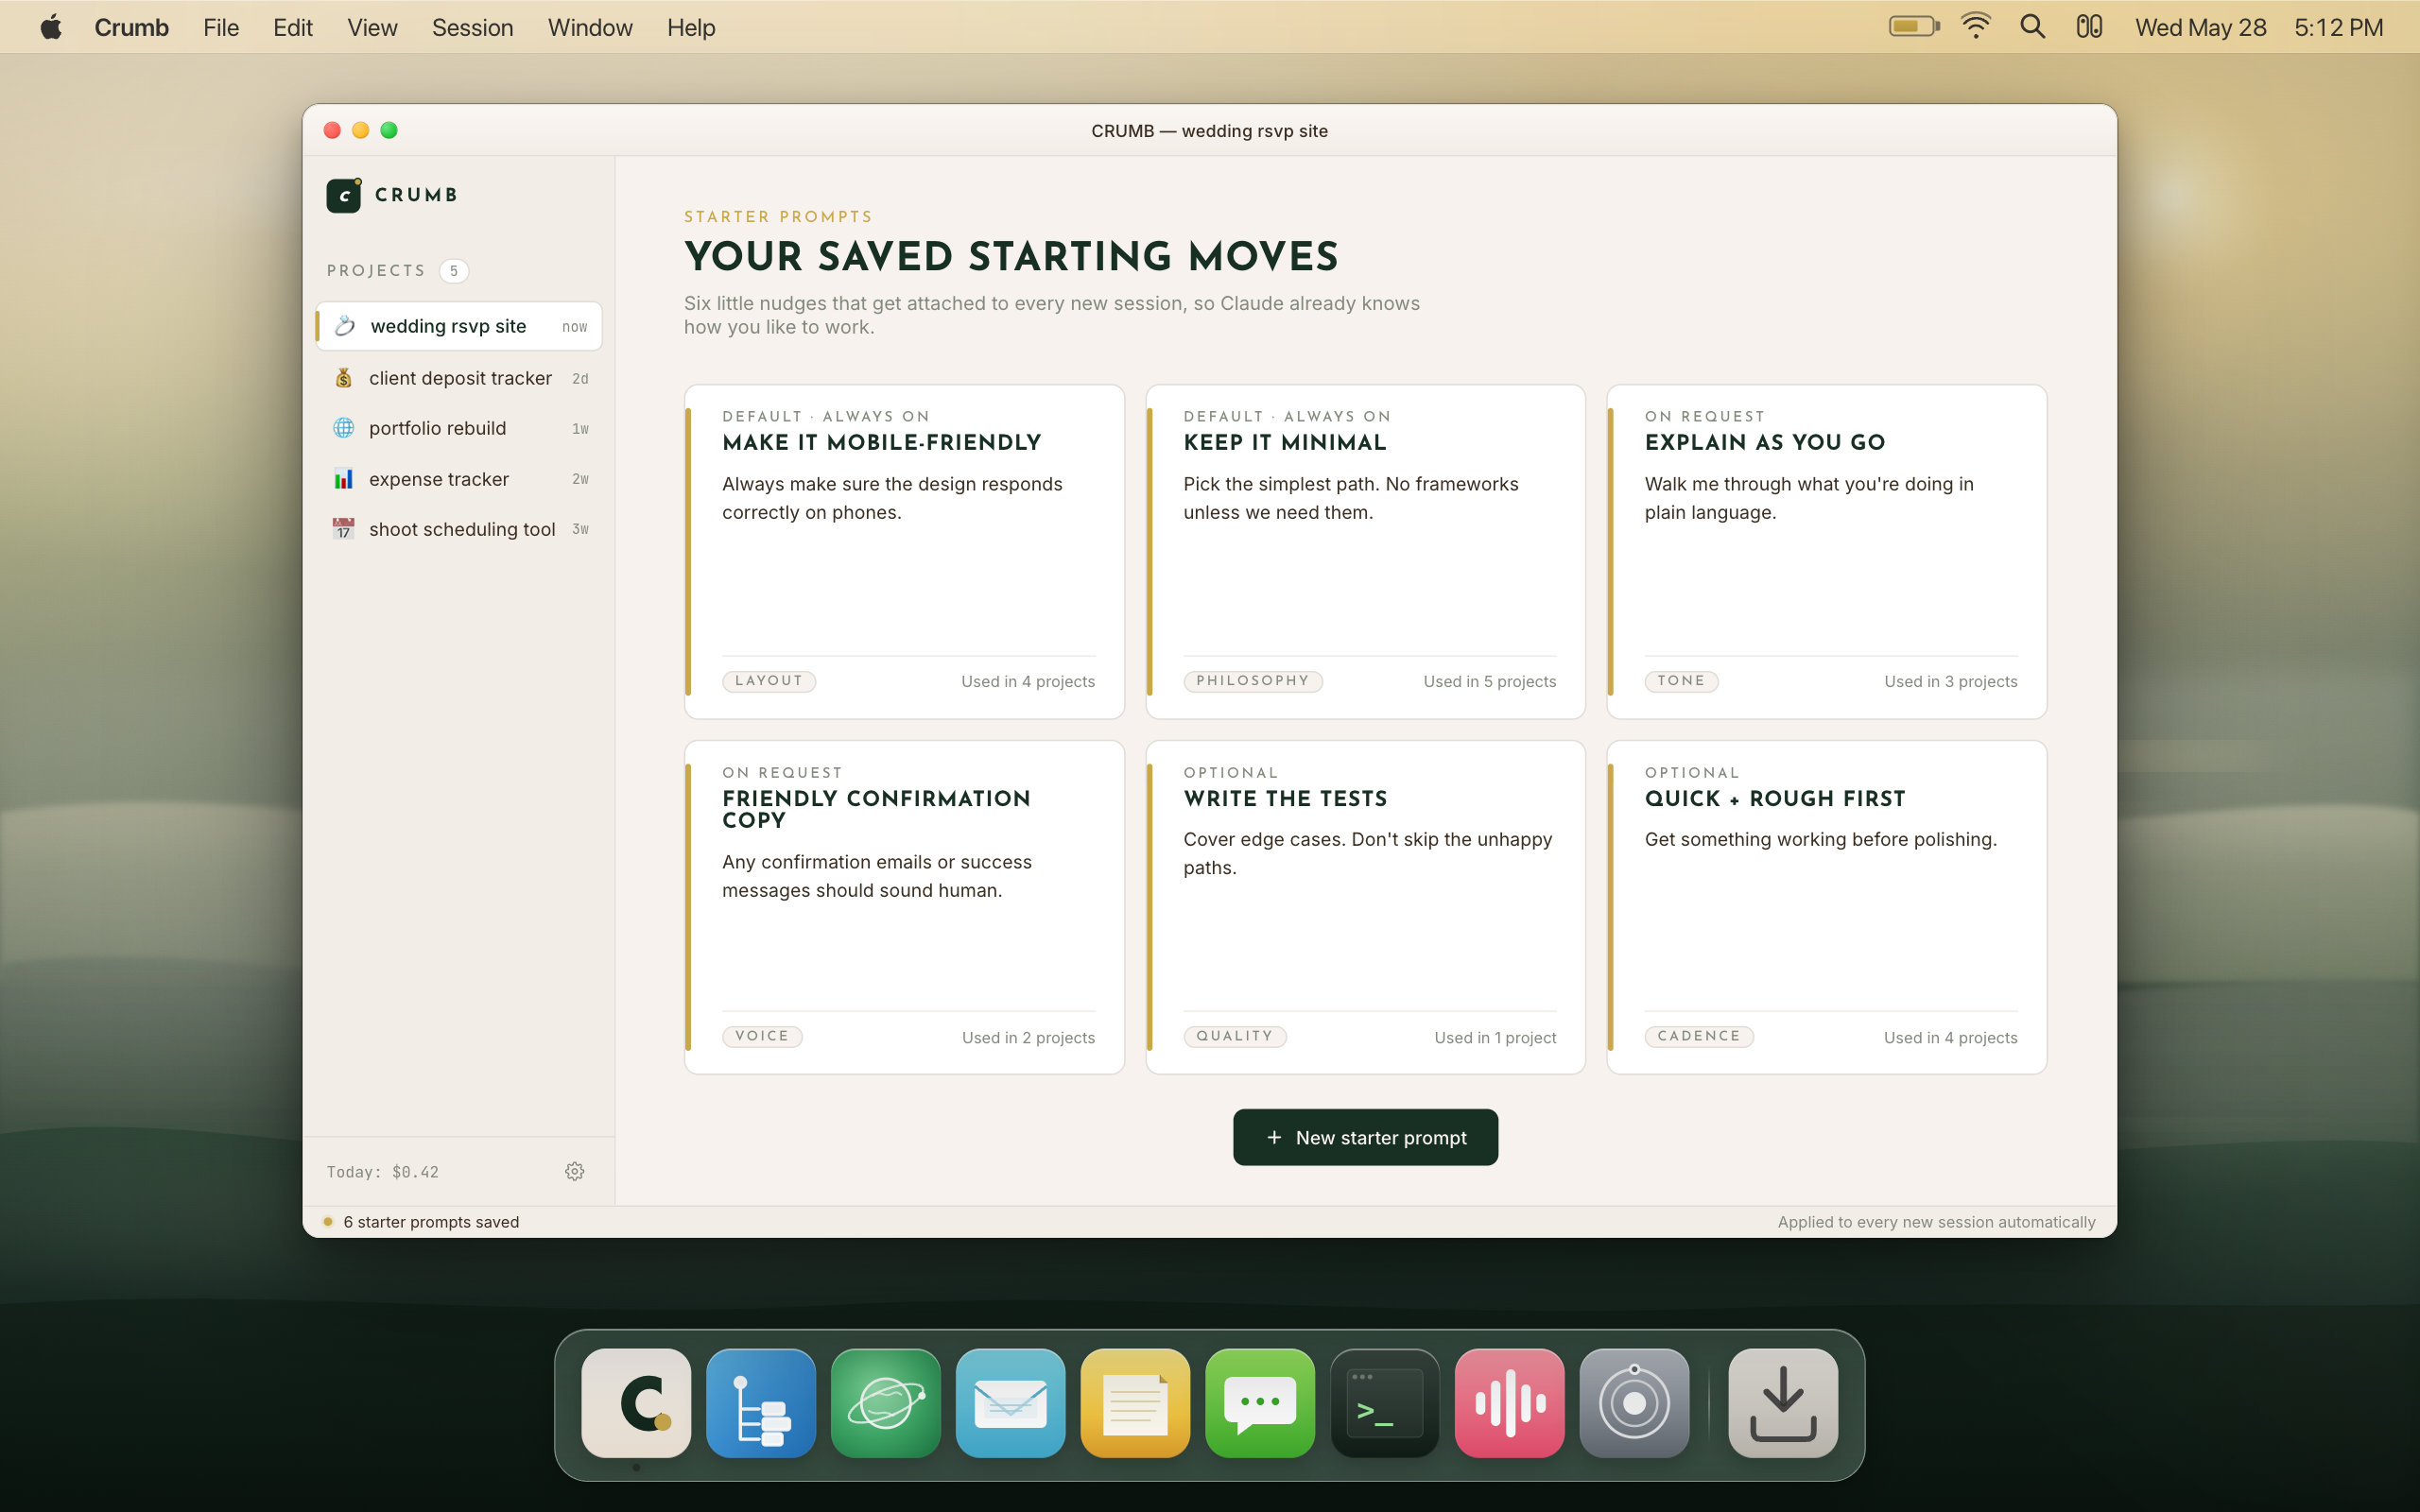Open the File menu
This screenshot has width=2420, height=1512.
tap(221, 27)
